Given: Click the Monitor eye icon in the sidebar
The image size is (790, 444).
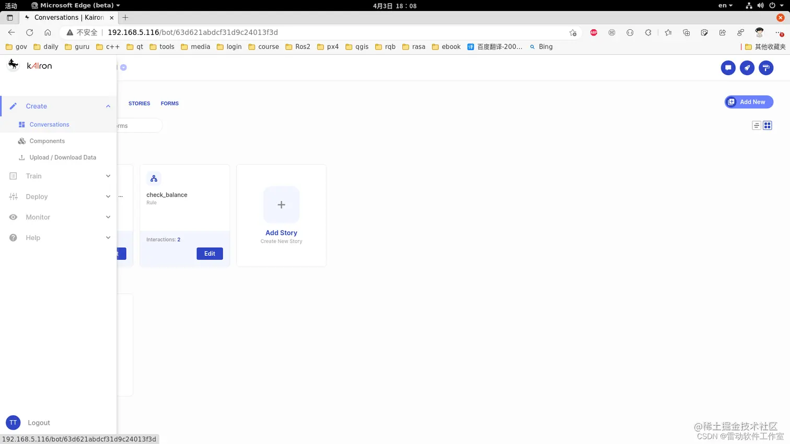Looking at the screenshot, I should 14,217.
